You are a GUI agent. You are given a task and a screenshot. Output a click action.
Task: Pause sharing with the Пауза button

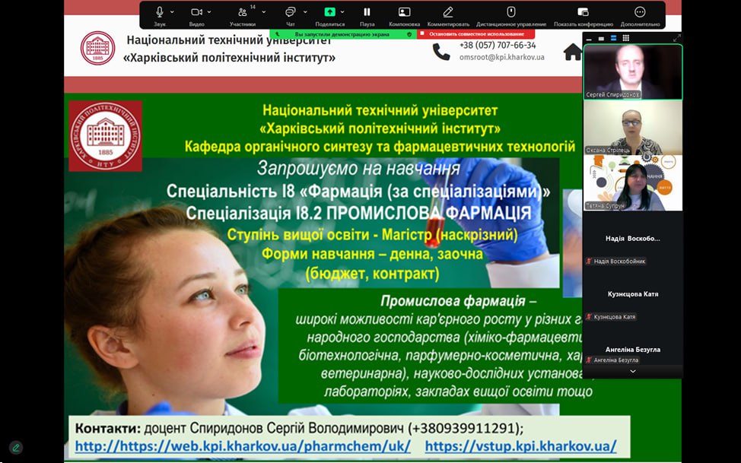(x=367, y=16)
